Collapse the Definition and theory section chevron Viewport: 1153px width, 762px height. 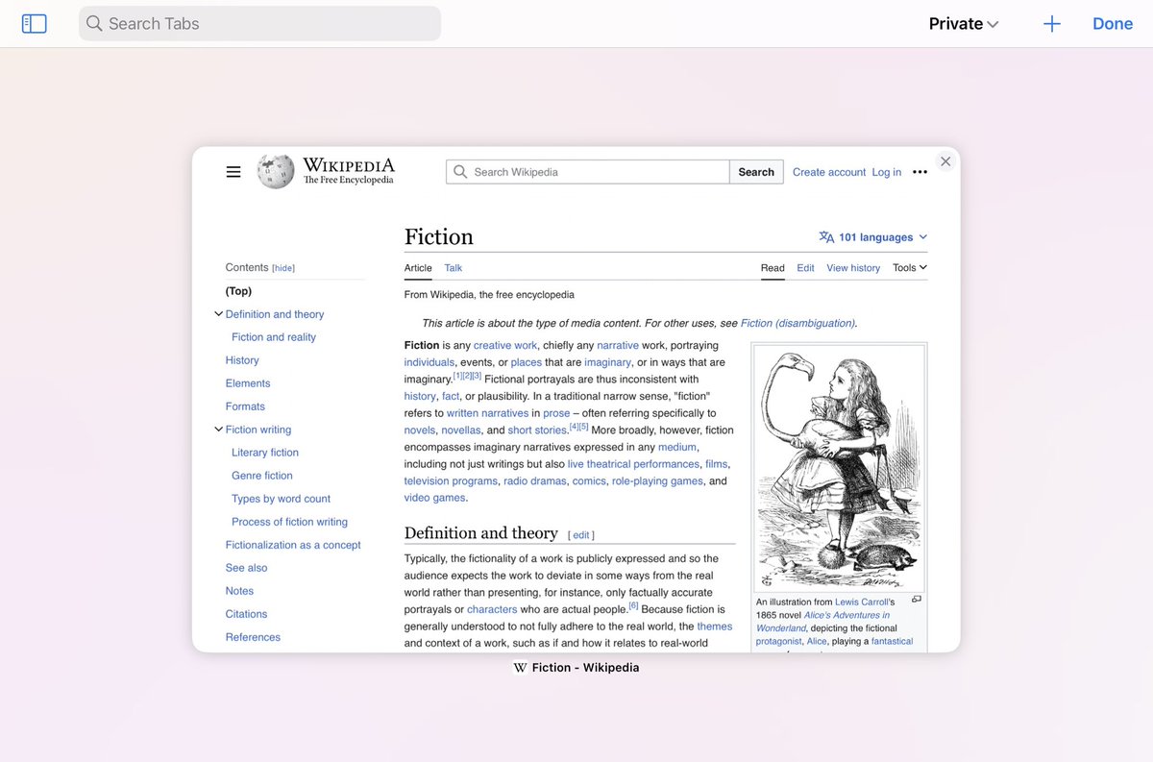point(218,314)
